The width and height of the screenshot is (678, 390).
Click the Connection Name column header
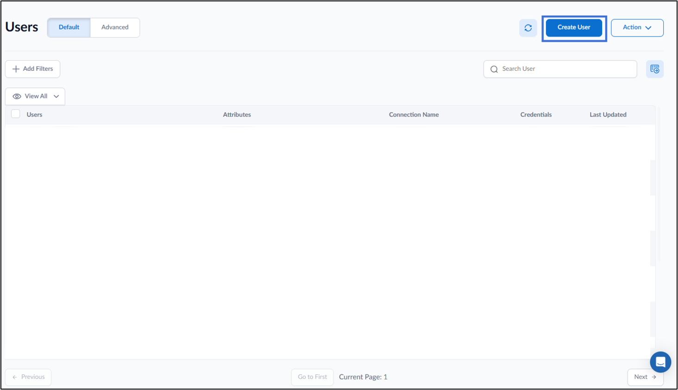pos(414,115)
